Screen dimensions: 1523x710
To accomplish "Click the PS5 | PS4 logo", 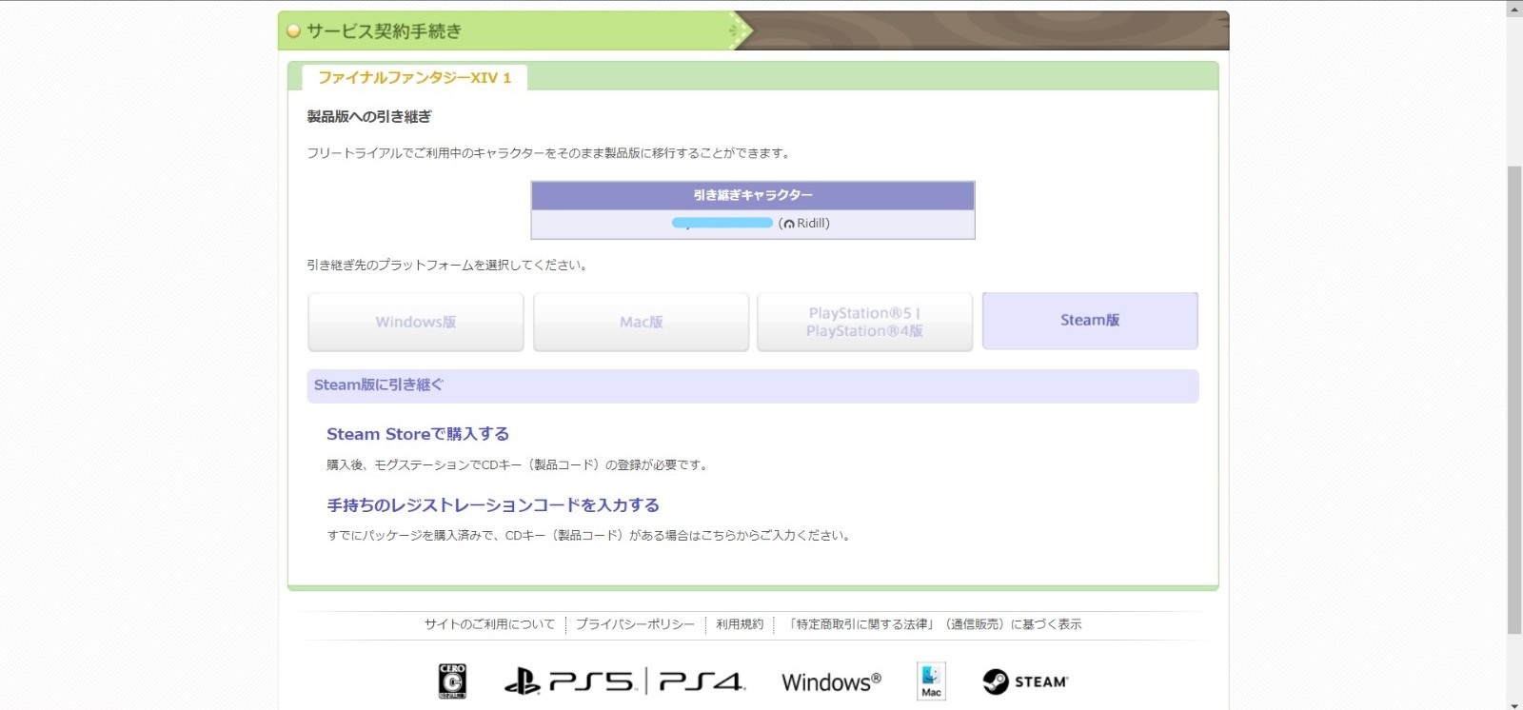I will [624, 681].
